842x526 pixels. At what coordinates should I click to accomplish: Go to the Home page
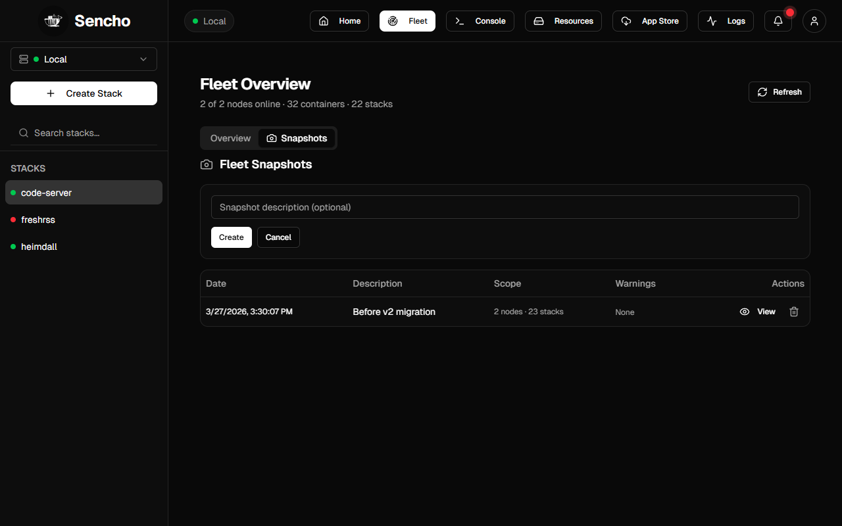coord(339,21)
